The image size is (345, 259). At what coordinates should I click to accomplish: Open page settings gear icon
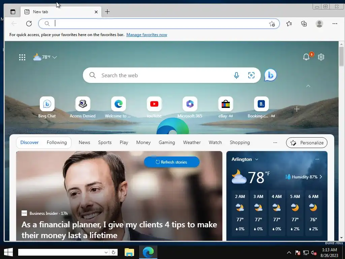coord(321,57)
